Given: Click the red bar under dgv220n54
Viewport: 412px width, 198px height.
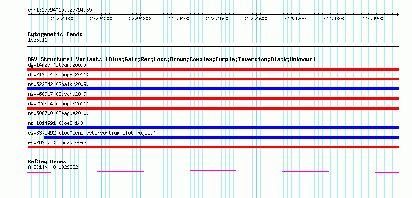Looking at the screenshot, I should pos(213,108).
